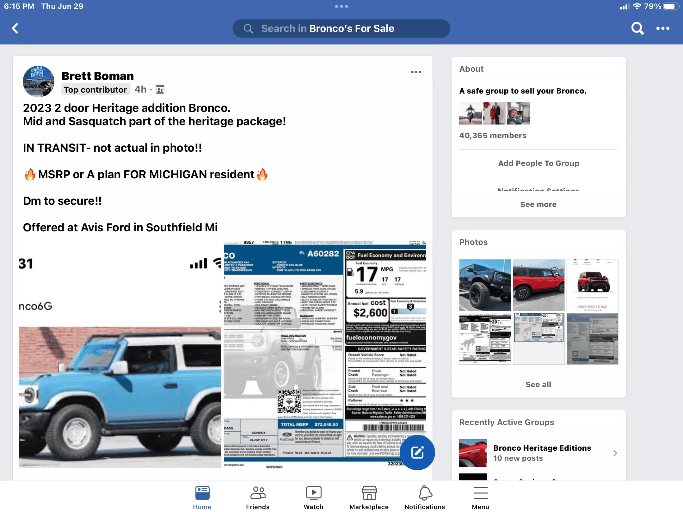
Task: Open dark blue Bronco photo thumbnail
Action: (x=485, y=285)
